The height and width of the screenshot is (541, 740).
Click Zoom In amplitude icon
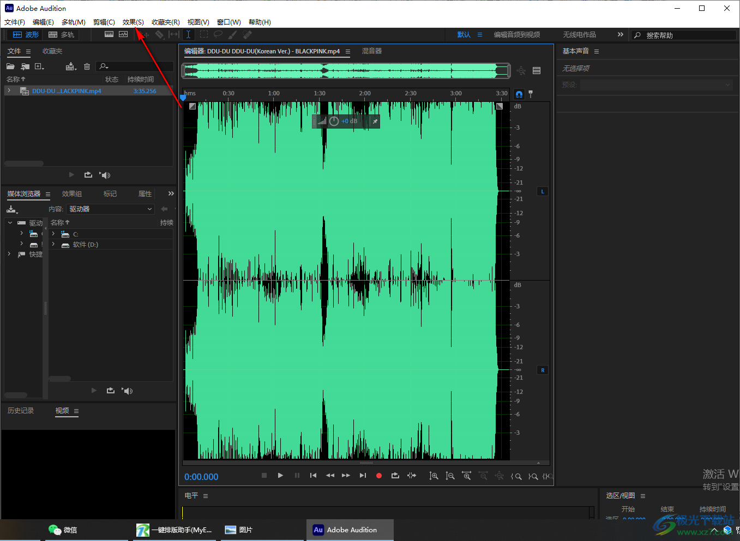coord(434,476)
